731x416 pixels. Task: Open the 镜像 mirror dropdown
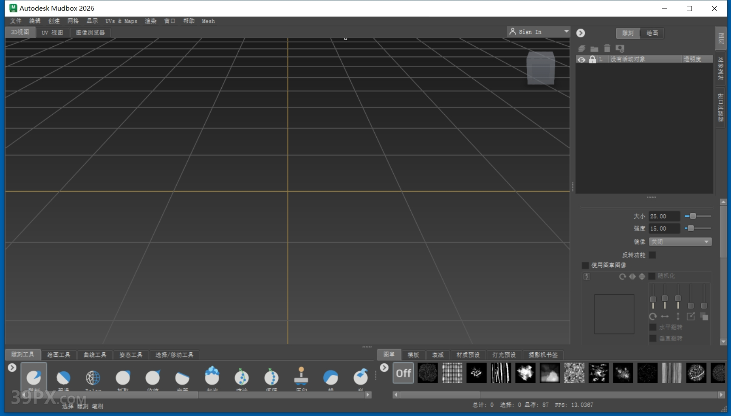[x=680, y=241]
